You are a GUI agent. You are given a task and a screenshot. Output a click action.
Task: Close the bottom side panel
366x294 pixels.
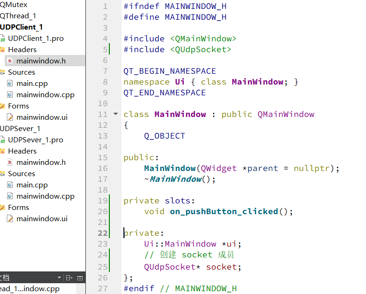click(x=80, y=278)
